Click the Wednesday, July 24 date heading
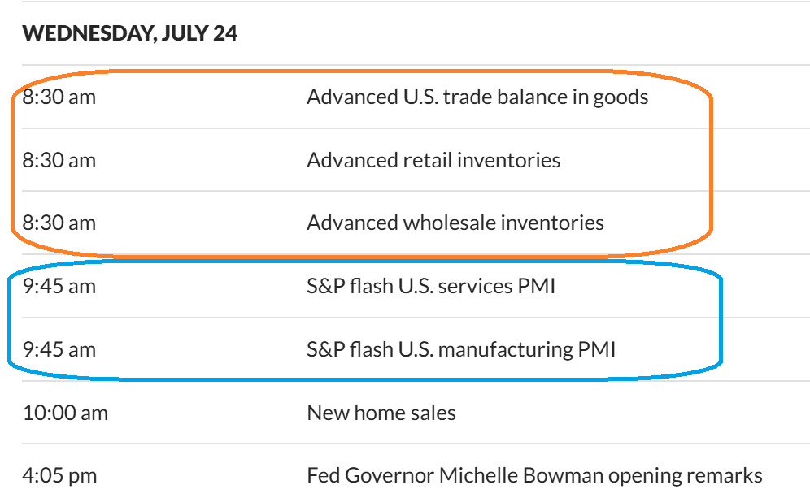 click(x=129, y=34)
